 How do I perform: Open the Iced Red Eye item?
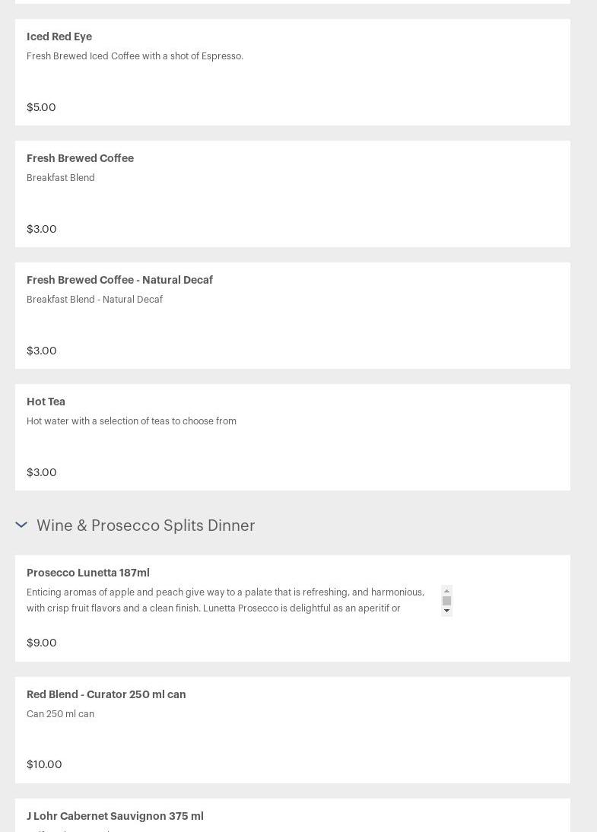point(59,37)
